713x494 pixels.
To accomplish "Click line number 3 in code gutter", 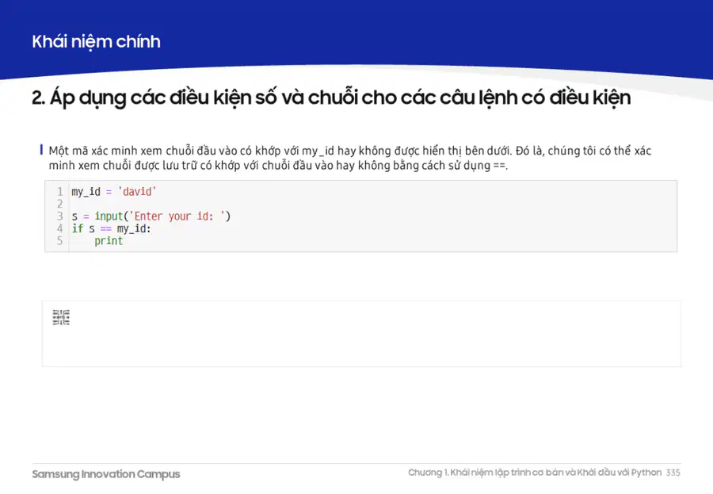I will tap(59, 216).
